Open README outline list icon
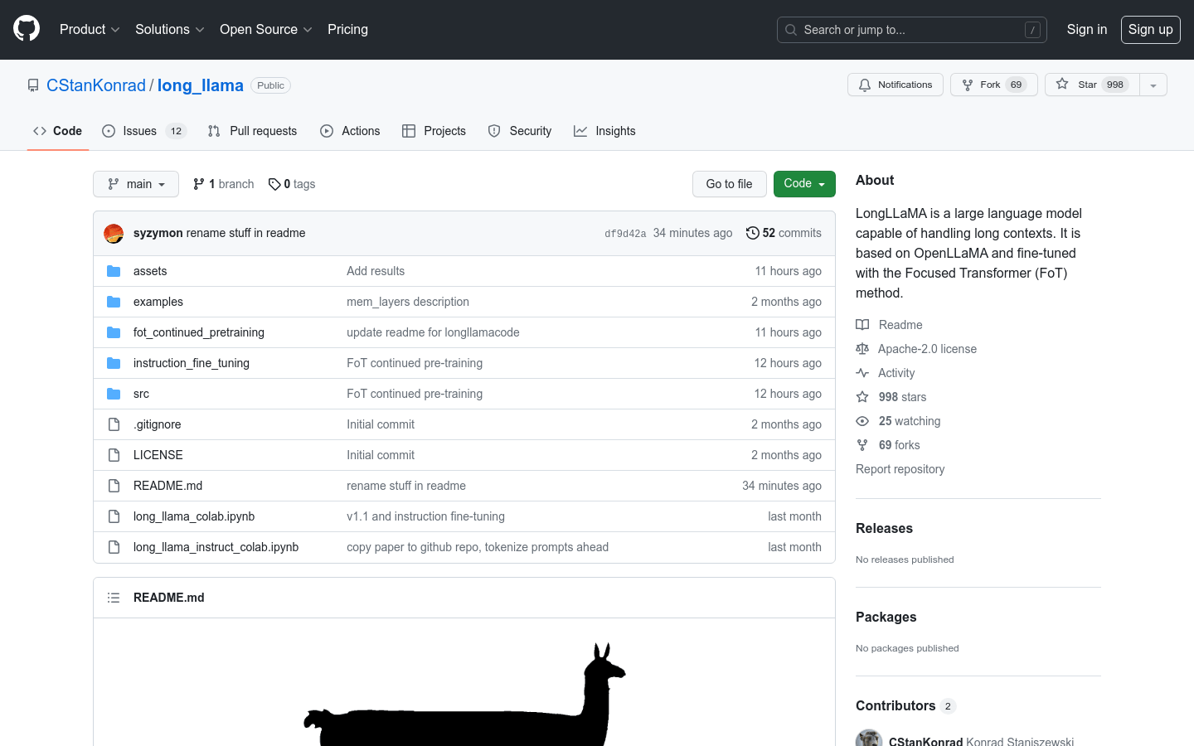The height and width of the screenshot is (746, 1194). 114,598
